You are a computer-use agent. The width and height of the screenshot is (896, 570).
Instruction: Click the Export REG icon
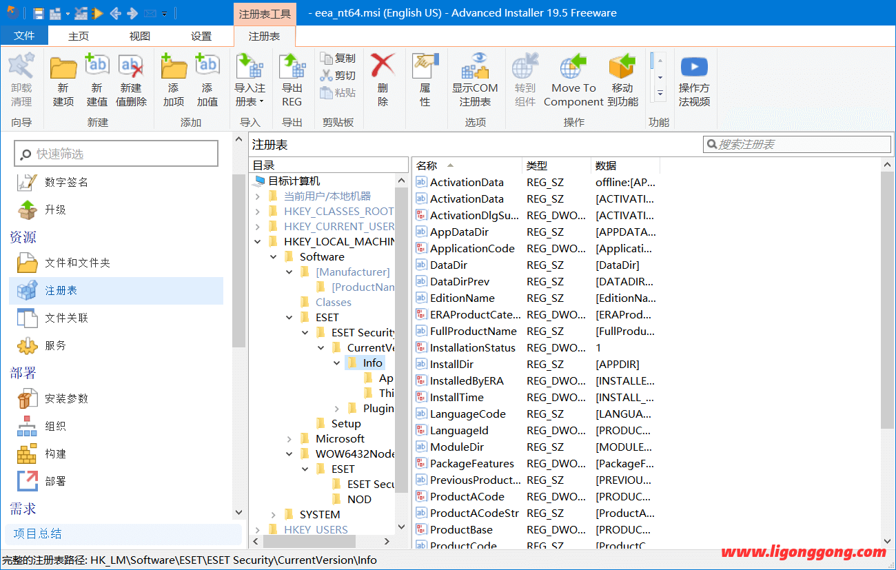click(x=292, y=66)
